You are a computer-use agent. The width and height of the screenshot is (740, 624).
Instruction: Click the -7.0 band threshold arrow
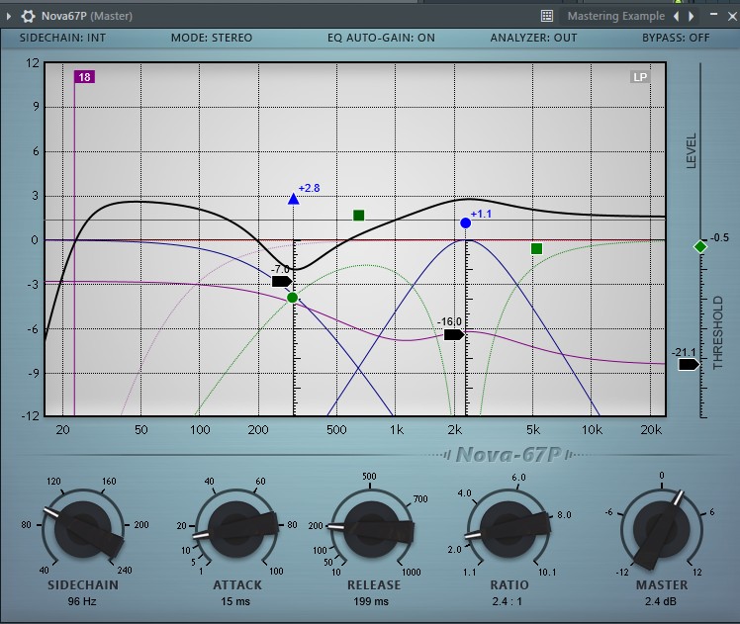tap(282, 282)
